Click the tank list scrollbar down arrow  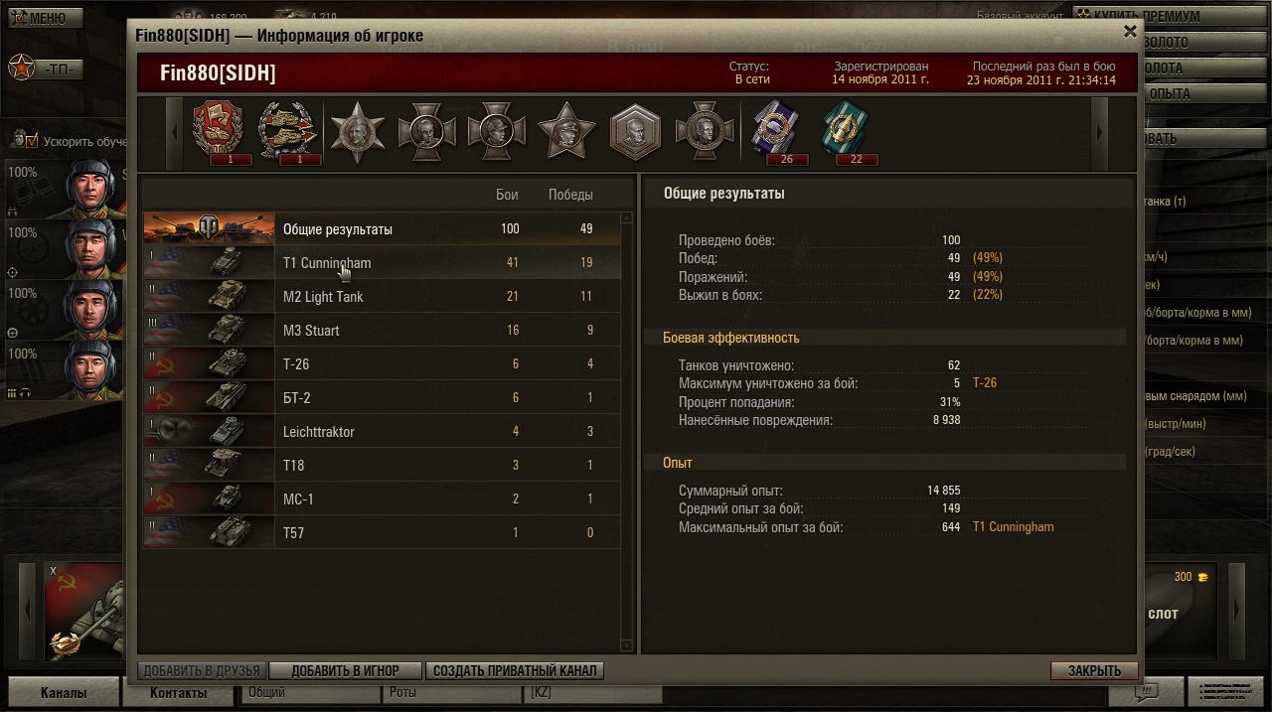point(626,645)
